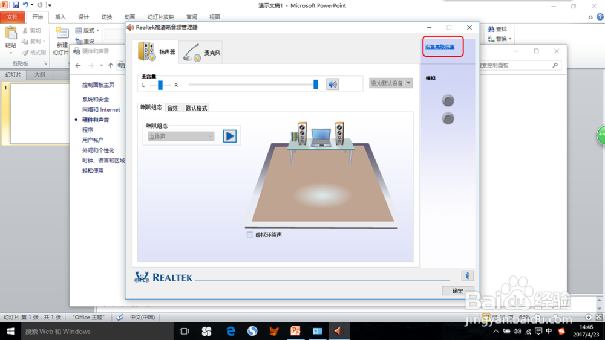Click the 新建幻灯片 new slide icon
This screenshot has width=605, height=340.
(x=61, y=33)
